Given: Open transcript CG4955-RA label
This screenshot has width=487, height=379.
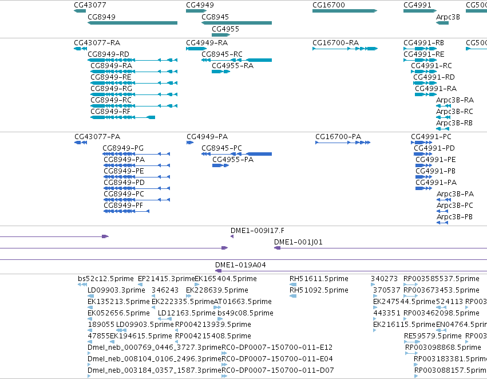Looking at the screenshot, I should [x=233, y=66].
